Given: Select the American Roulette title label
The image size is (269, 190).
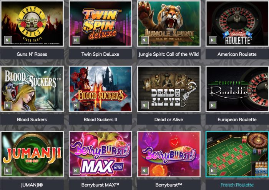Looking at the screenshot, I should [237, 54].
